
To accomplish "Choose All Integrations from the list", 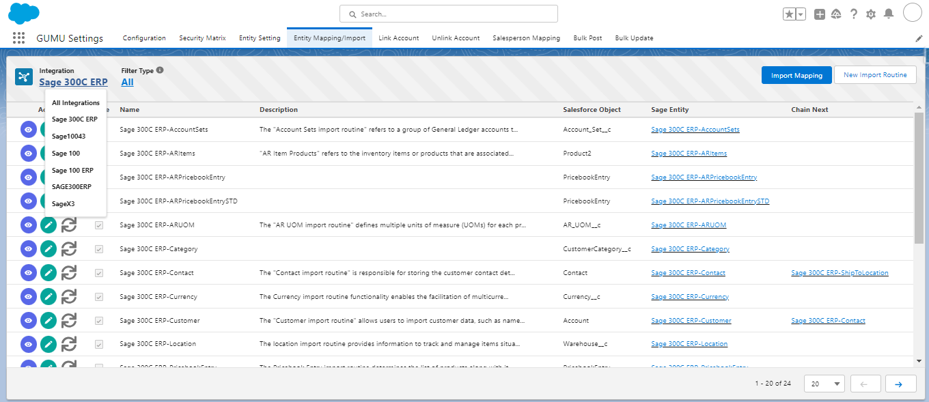I will 76,103.
